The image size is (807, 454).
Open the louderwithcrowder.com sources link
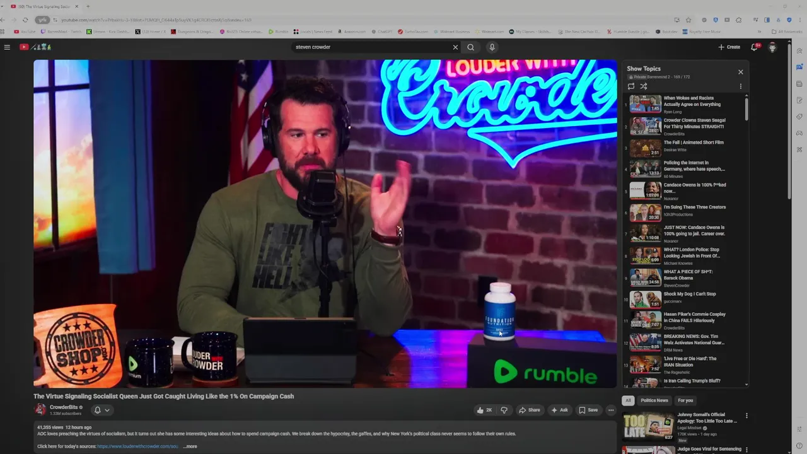pyautogui.click(x=137, y=446)
